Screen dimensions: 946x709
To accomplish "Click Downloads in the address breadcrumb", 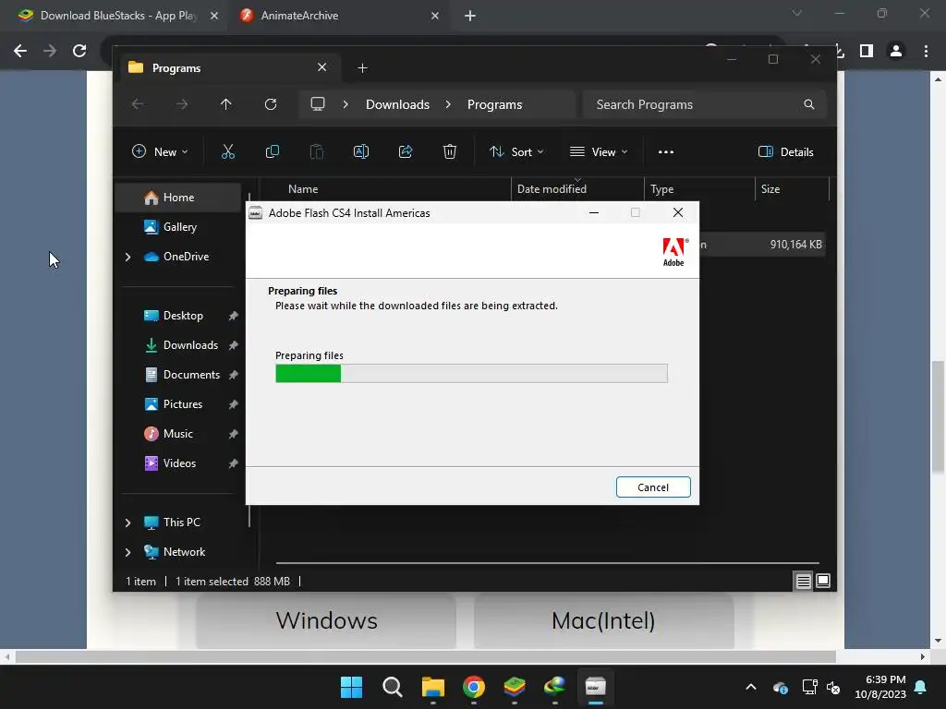I will 397,104.
